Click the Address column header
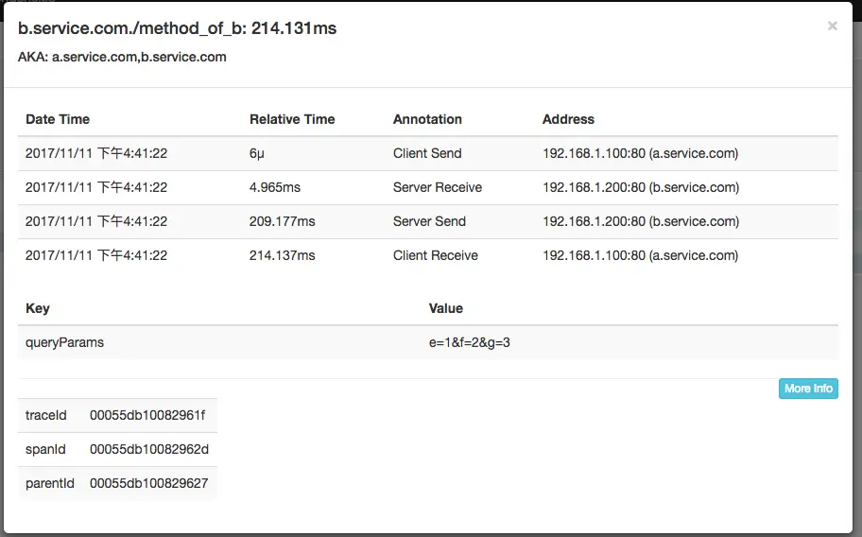862x537 pixels. [x=568, y=119]
